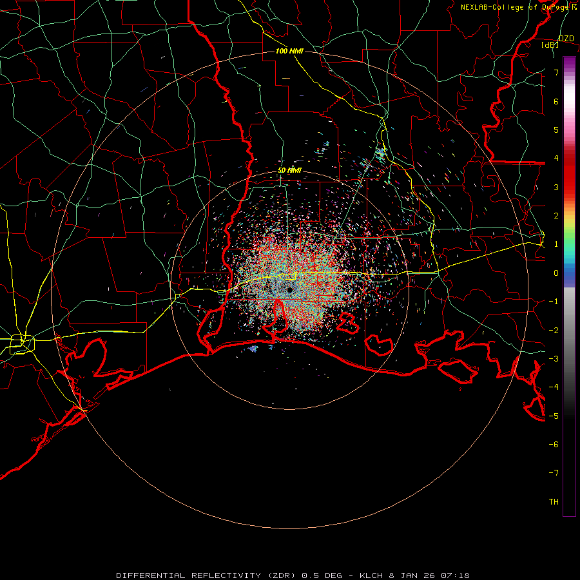Click the TH threshold label on scale
Screen dimensions: 580x580
tap(554, 502)
